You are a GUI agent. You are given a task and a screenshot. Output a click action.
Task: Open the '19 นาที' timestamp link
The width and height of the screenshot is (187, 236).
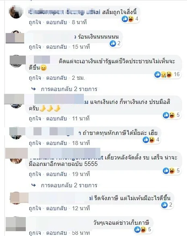(81, 174)
